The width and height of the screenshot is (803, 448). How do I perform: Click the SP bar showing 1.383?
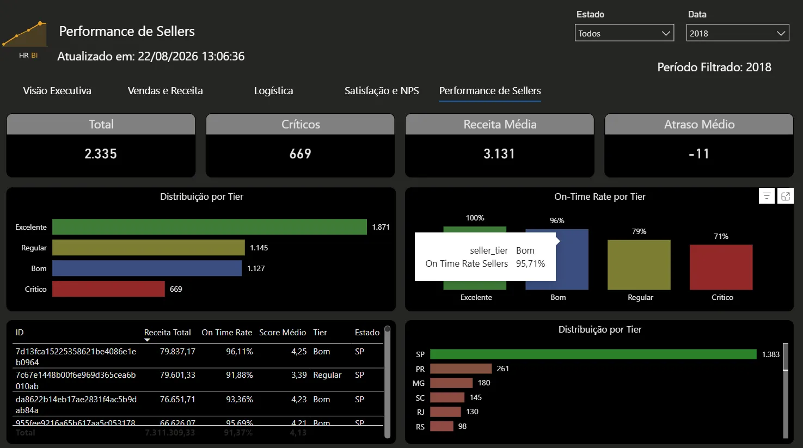[x=593, y=354]
